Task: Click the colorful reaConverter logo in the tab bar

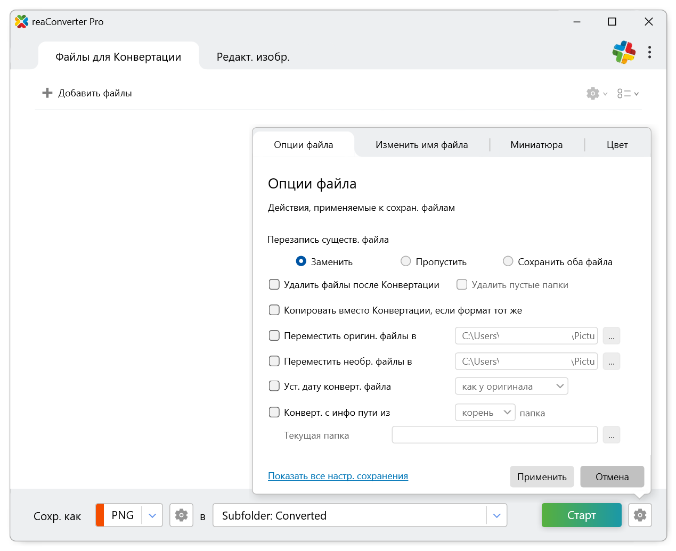Action: click(624, 52)
